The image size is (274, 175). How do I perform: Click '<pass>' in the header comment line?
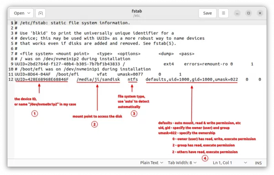click(187, 53)
